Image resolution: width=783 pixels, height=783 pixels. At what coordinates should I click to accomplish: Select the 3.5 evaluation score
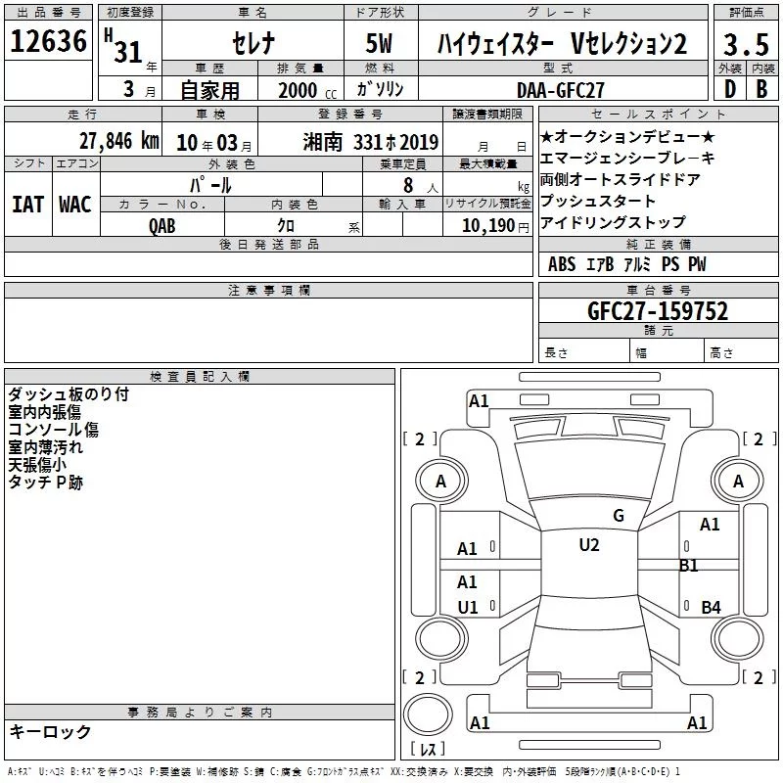(746, 44)
